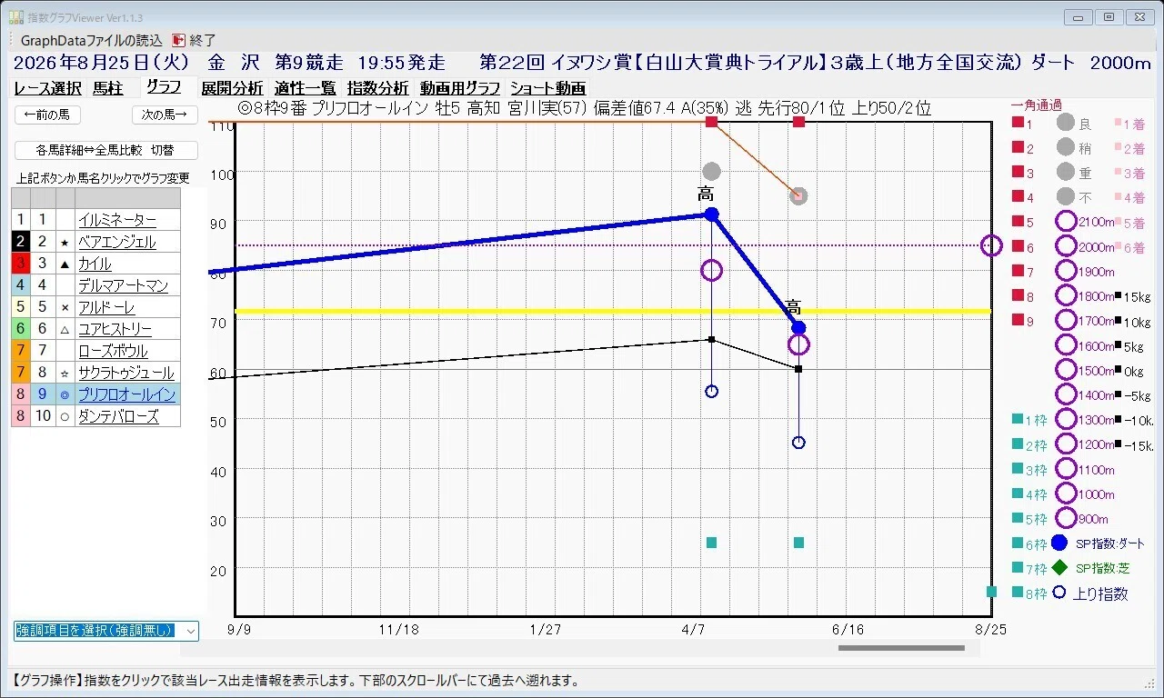This screenshot has height=698, width=1164.
Task: Click the SP指数:芝 green diamond legend
Action: coord(1059,568)
